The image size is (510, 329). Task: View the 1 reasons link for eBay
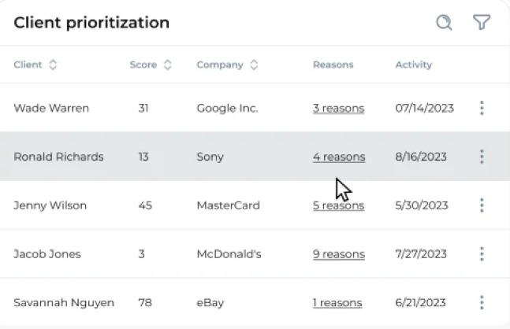337,303
